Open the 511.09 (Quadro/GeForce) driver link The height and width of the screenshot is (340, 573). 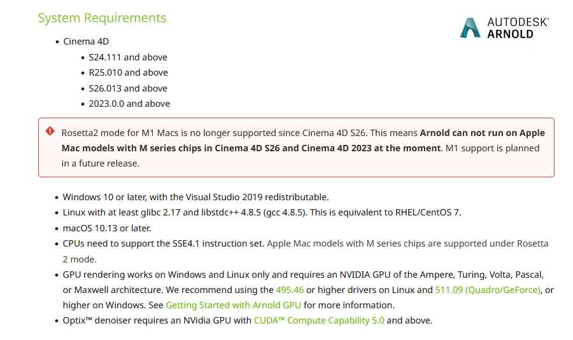tap(488, 290)
